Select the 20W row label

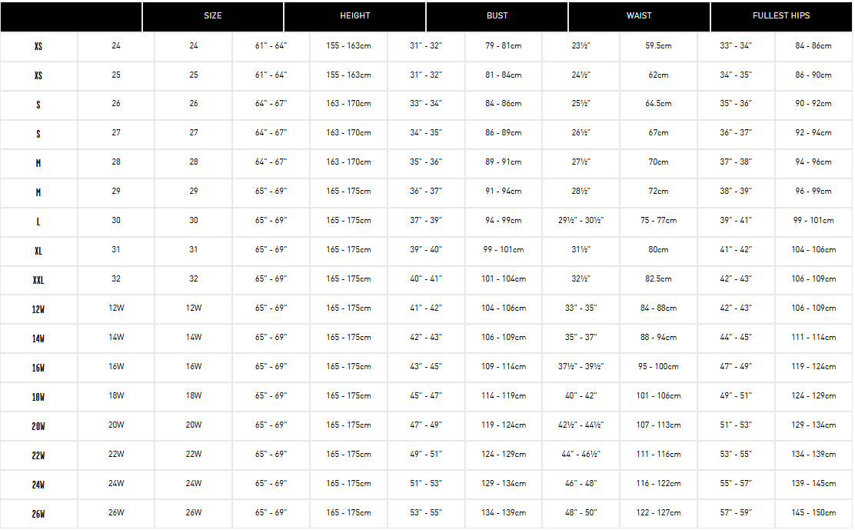point(38,426)
